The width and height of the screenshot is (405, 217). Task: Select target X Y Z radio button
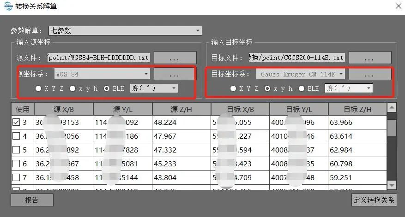[x=233, y=88]
